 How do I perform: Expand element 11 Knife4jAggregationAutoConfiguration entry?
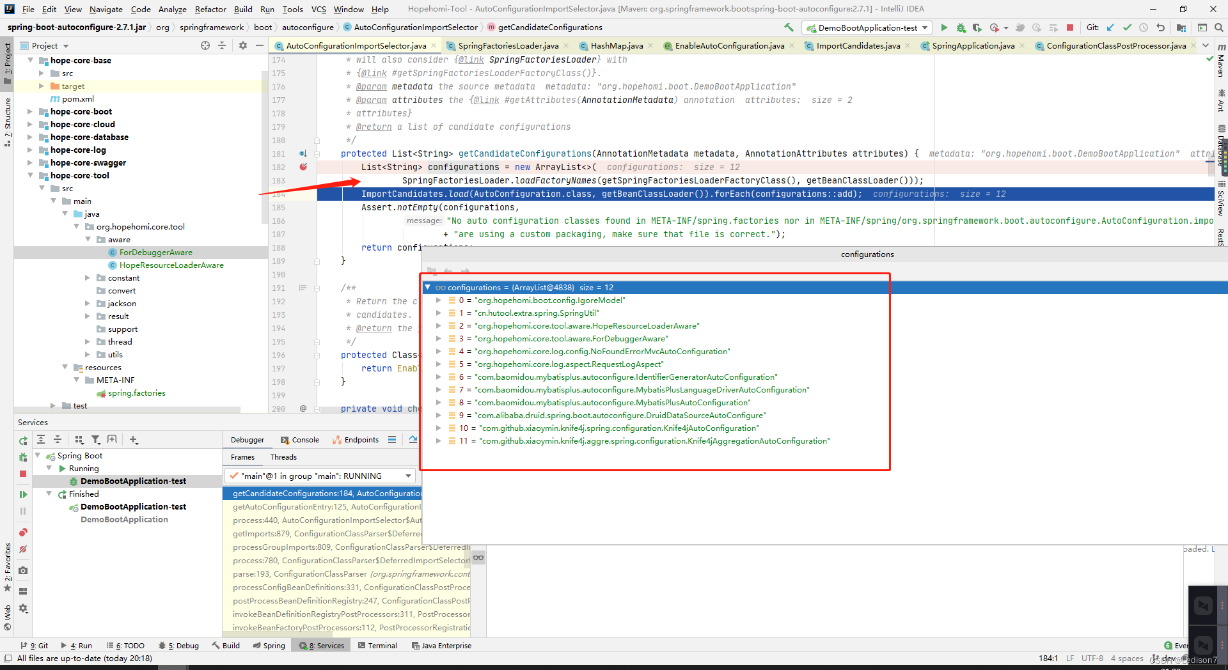(x=439, y=440)
